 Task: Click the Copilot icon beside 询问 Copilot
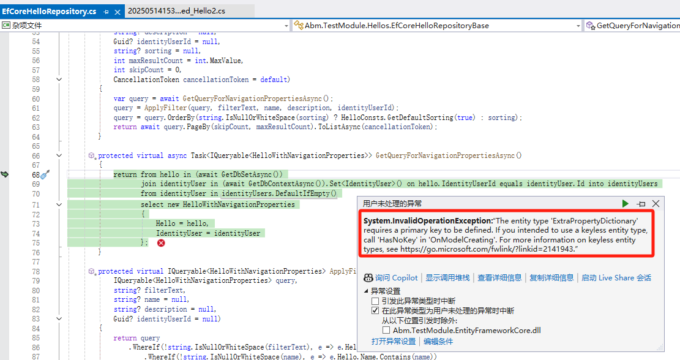368,277
